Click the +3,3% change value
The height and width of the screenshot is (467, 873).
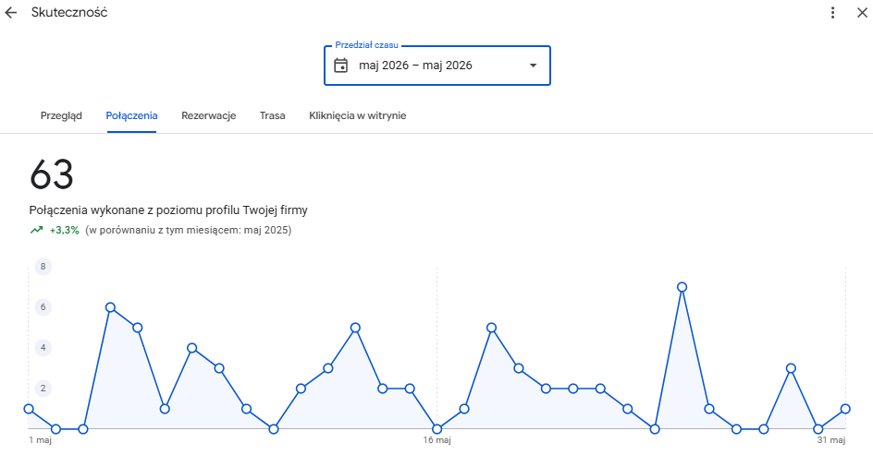[x=65, y=230]
